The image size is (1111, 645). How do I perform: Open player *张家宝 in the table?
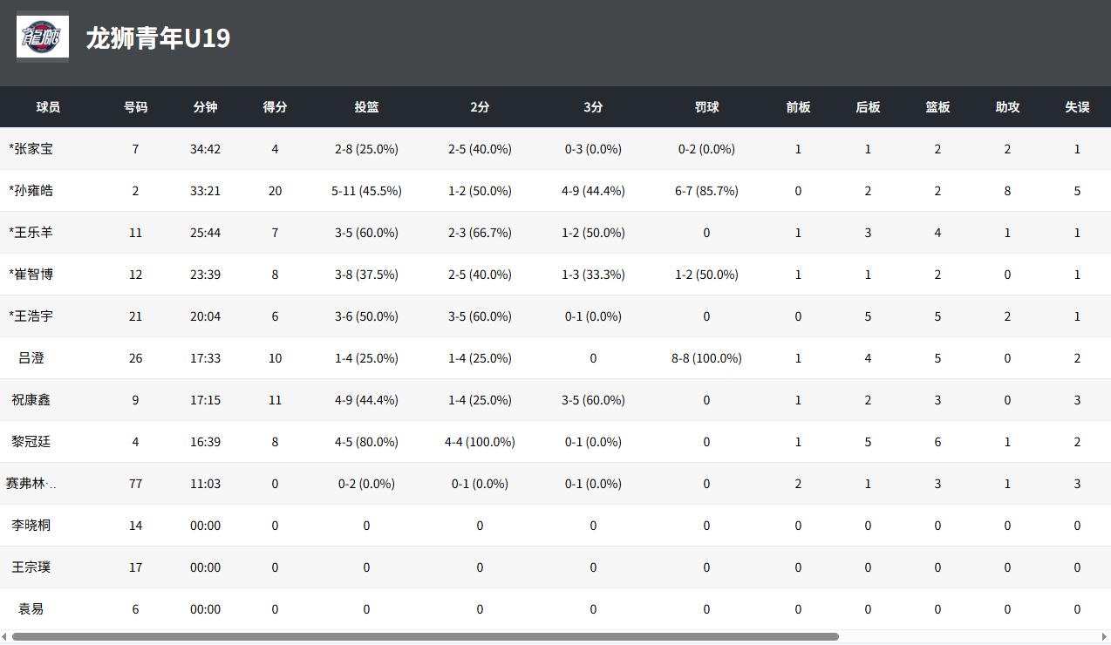pyautogui.click(x=31, y=149)
